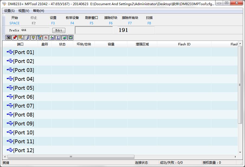
Task: Click the Prefix input field
Action: (x=35, y=30)
